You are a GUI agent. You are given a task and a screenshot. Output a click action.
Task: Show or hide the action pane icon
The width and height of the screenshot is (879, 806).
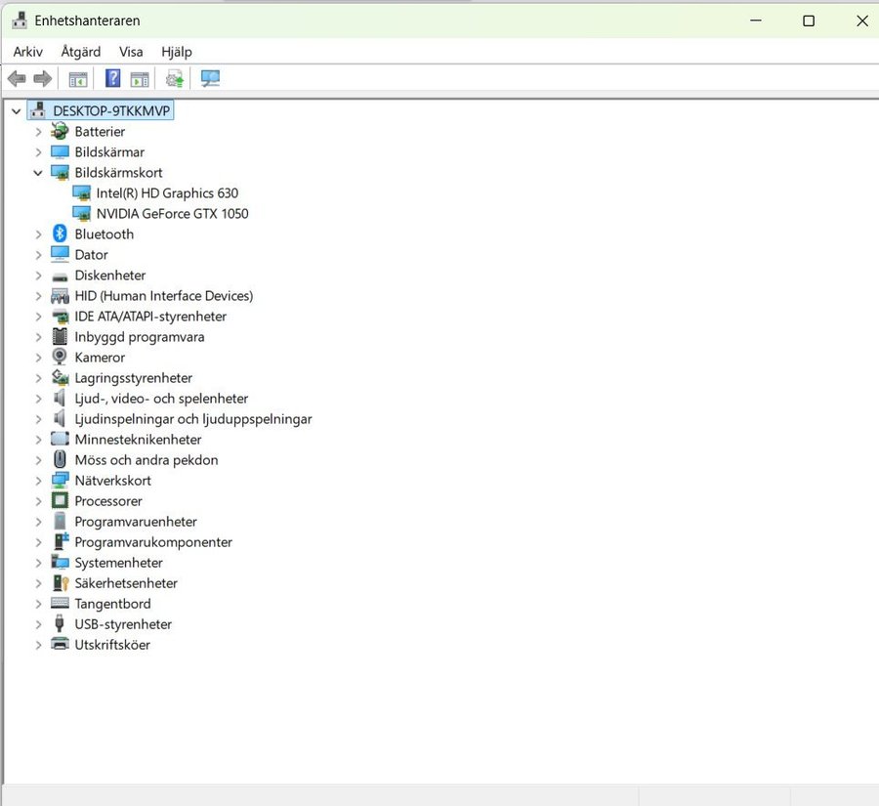140,79
